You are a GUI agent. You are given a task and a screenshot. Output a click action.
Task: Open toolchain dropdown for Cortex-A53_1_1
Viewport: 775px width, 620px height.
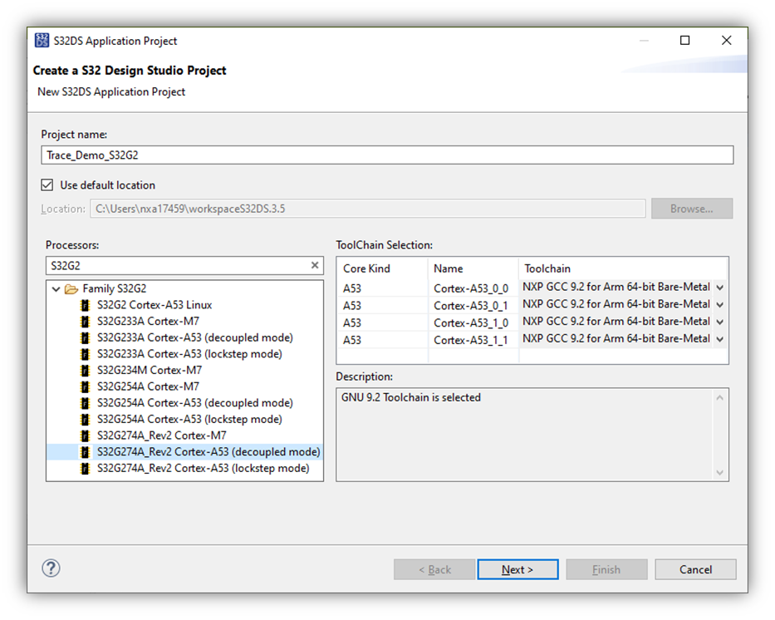tap(719, 339)
